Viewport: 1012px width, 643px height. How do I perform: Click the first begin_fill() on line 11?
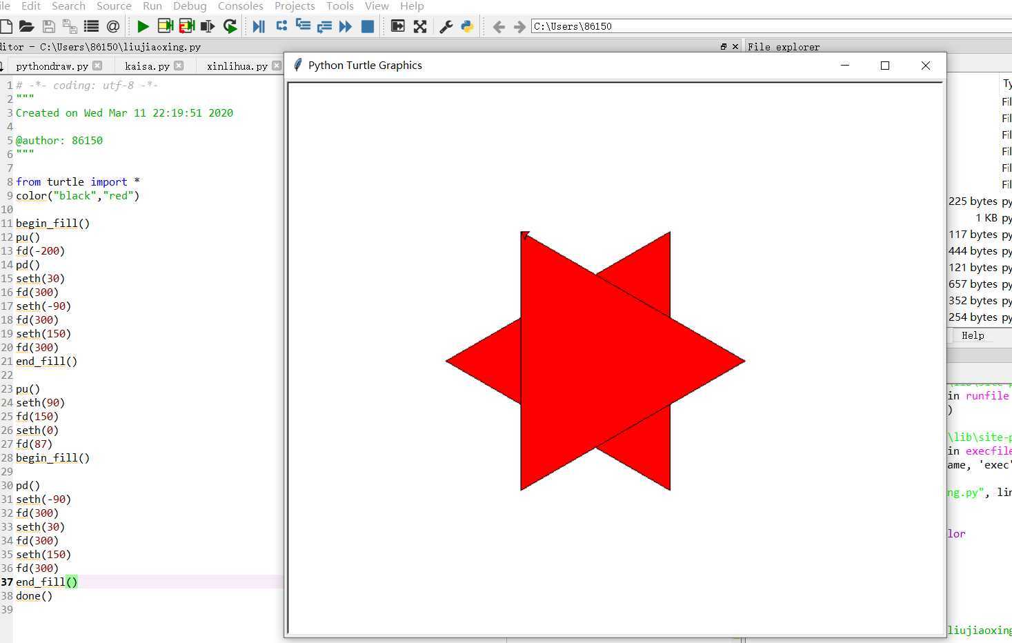click(53, 224)
